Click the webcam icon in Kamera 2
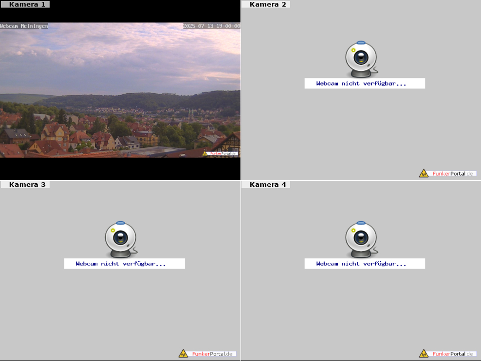This screenshot has width=481, height=361. click(x=362, y=59)
